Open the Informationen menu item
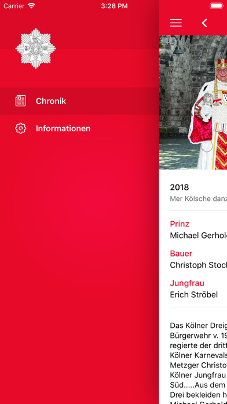The image size is (227, 404). [79, 128]
